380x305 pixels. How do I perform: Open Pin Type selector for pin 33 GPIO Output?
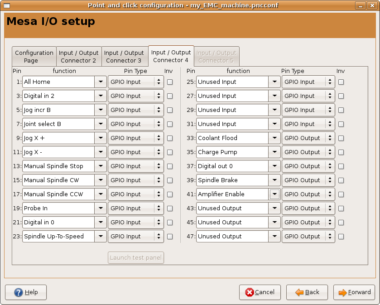click(x=308, y=138)
